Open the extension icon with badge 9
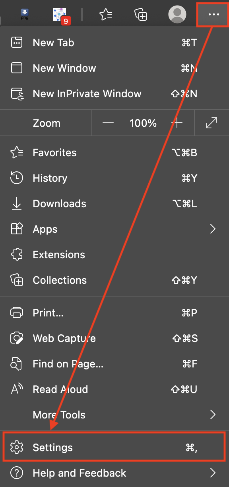This screenshot has height=487, width=229. pos(60,15)
